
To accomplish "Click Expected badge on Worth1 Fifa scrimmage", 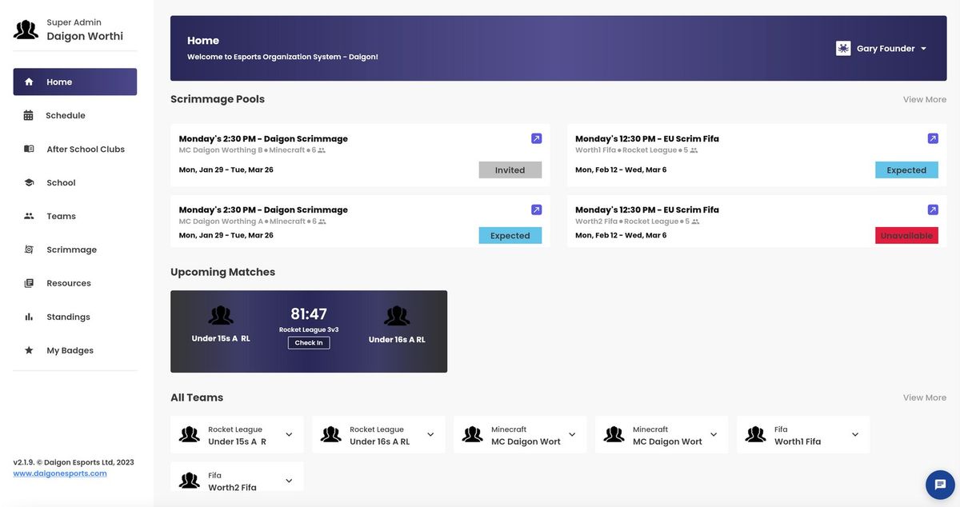I will tap(906, 170).
